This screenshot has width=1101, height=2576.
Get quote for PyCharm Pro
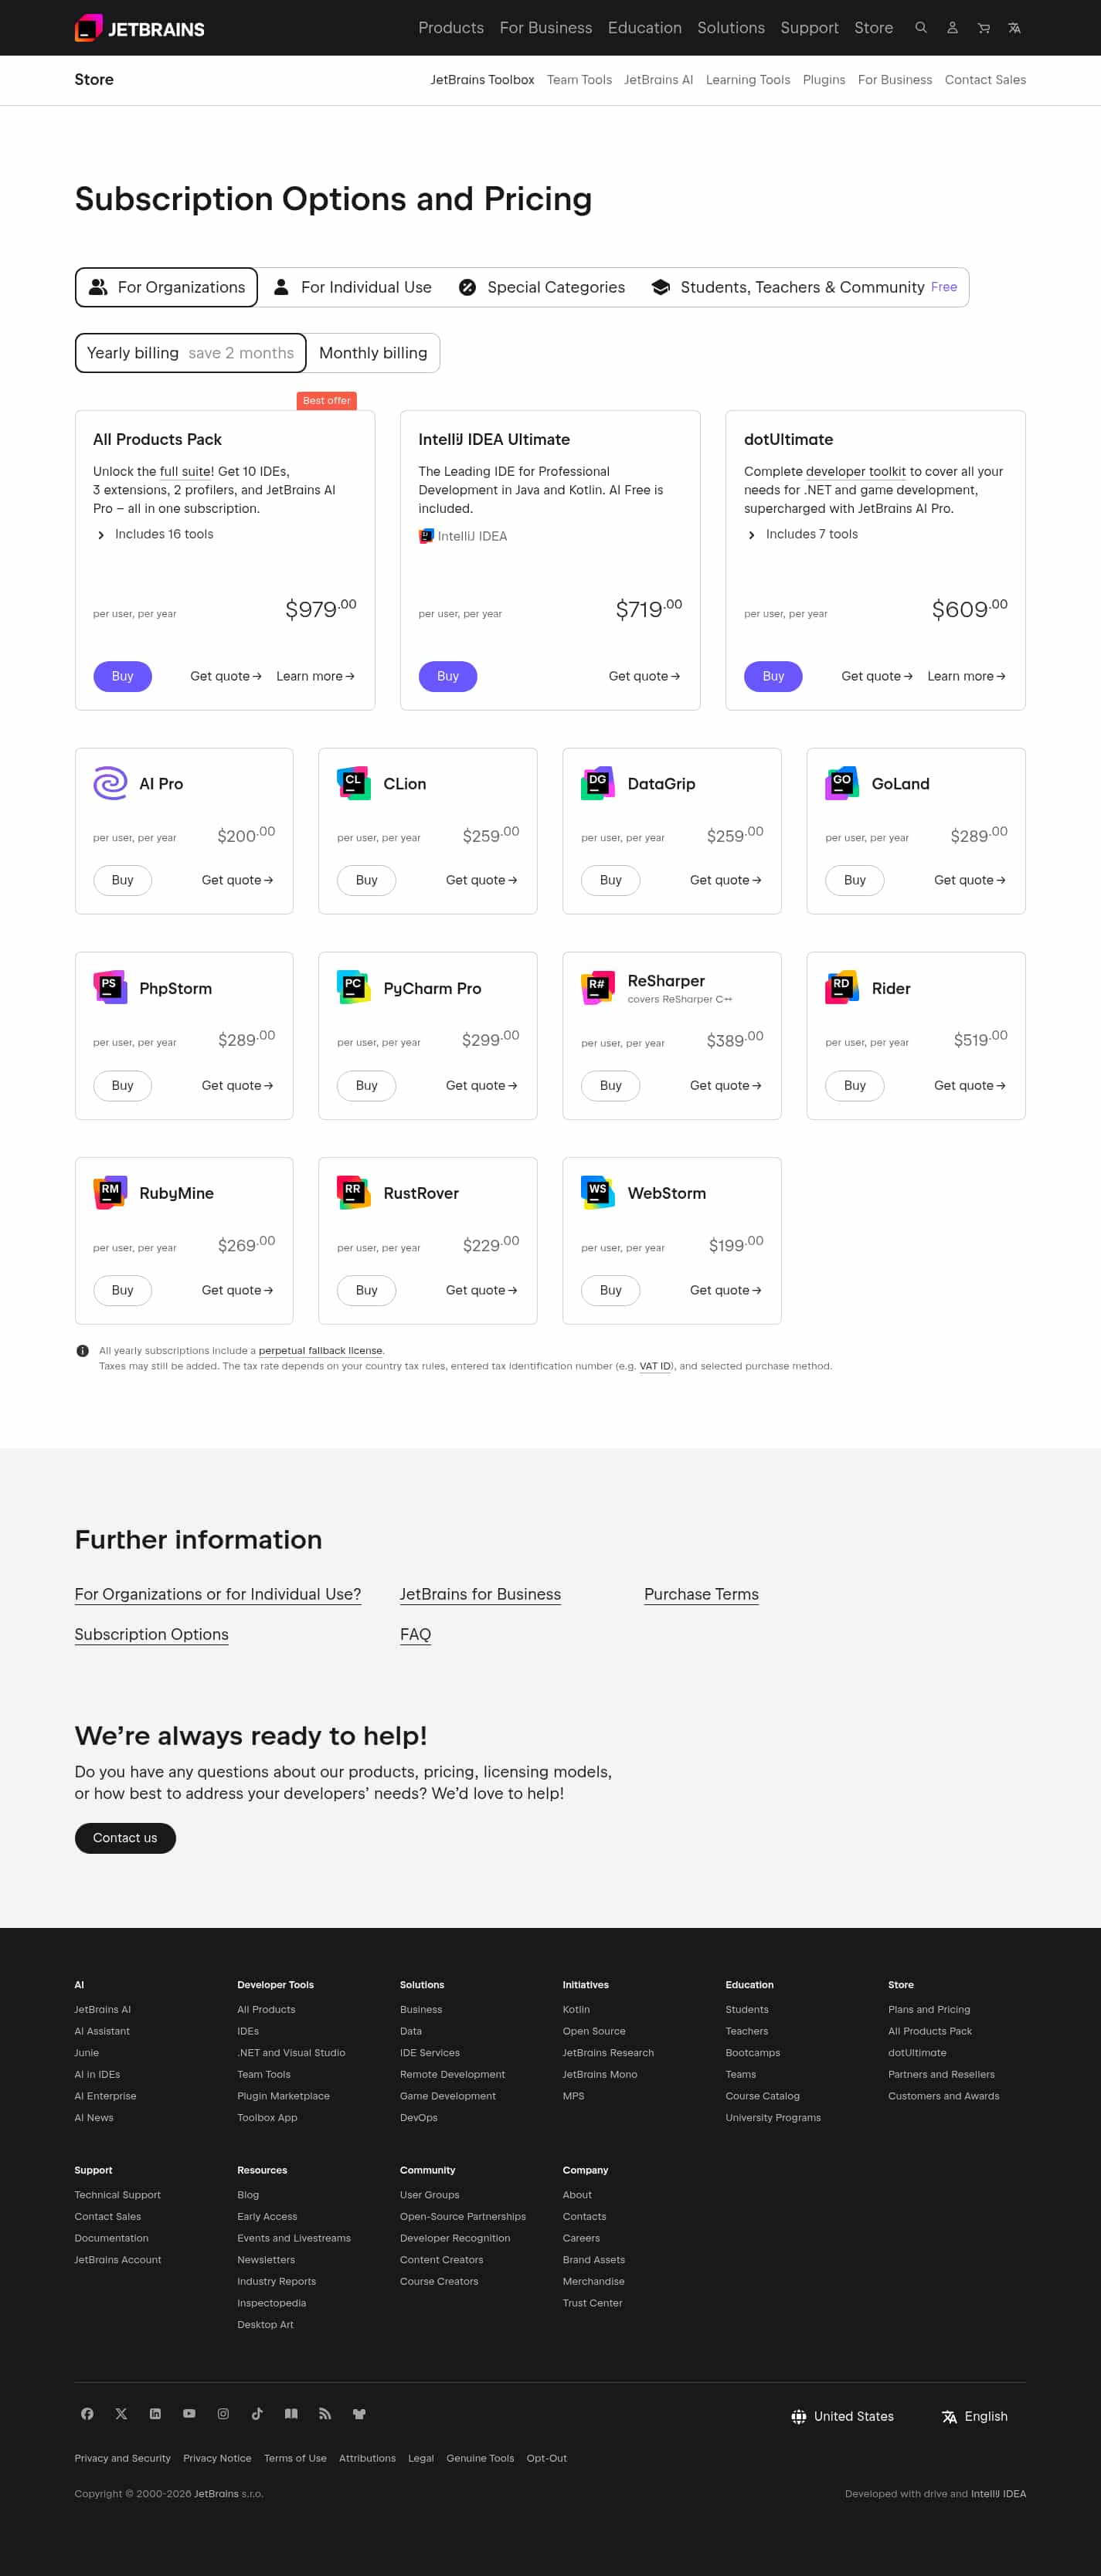point(481,1085)
